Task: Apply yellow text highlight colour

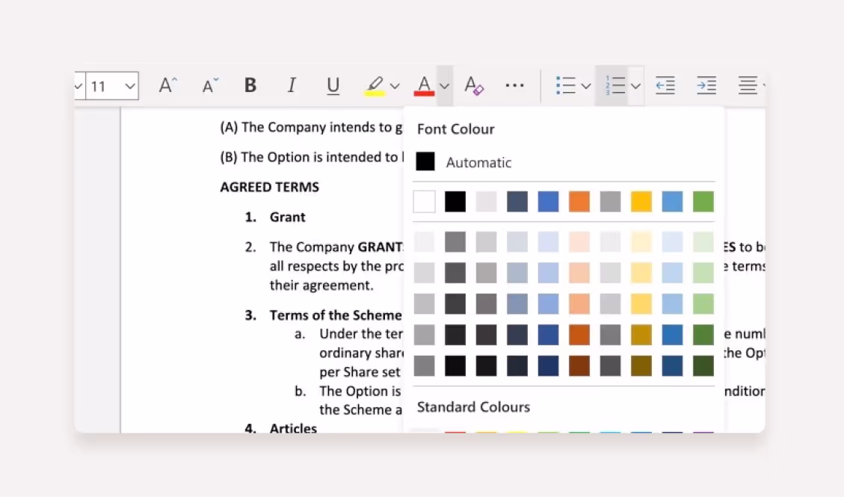Action: 375,86
